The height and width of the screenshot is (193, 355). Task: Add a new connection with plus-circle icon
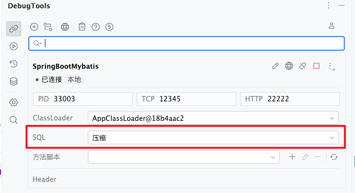pos(34,27)
